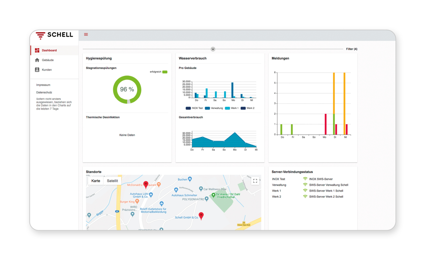
Task: Switch map to Karte view
Action: [x=95, y=181]
